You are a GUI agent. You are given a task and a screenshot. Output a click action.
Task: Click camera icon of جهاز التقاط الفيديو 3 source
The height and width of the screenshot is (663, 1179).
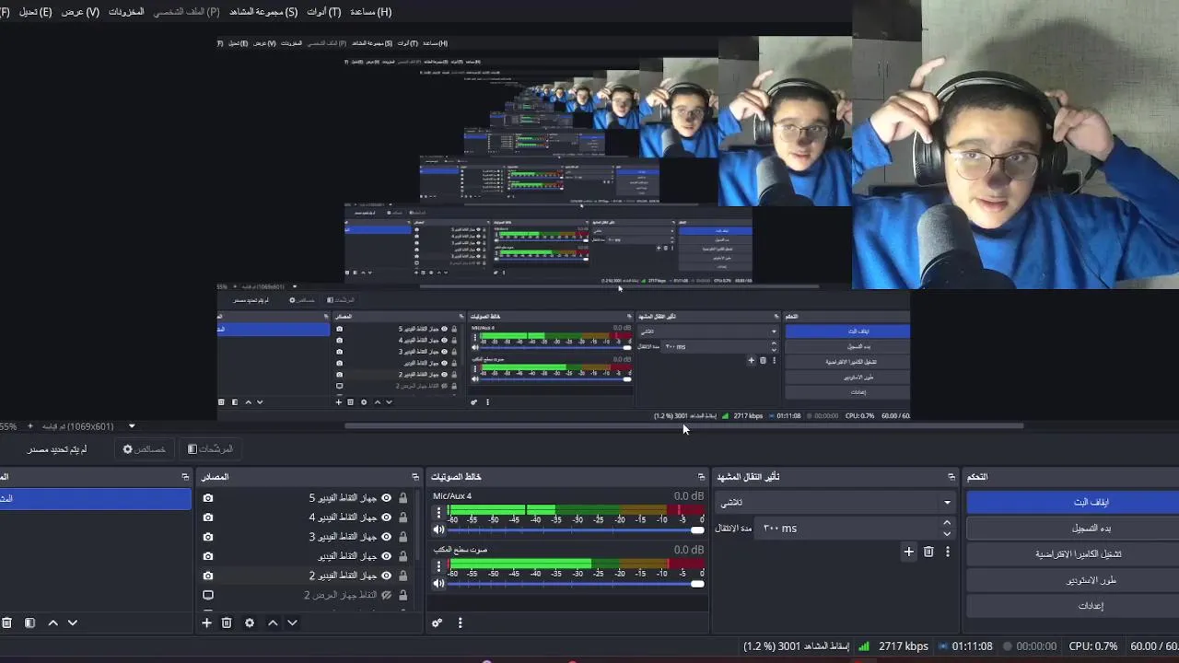pos(208,537)
